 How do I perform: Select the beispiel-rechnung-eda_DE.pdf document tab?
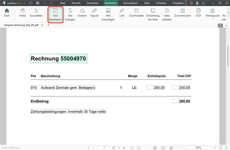tap(23, 25)
